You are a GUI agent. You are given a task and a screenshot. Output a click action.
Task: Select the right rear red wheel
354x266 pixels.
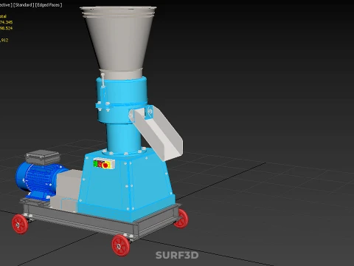(182, 218)
